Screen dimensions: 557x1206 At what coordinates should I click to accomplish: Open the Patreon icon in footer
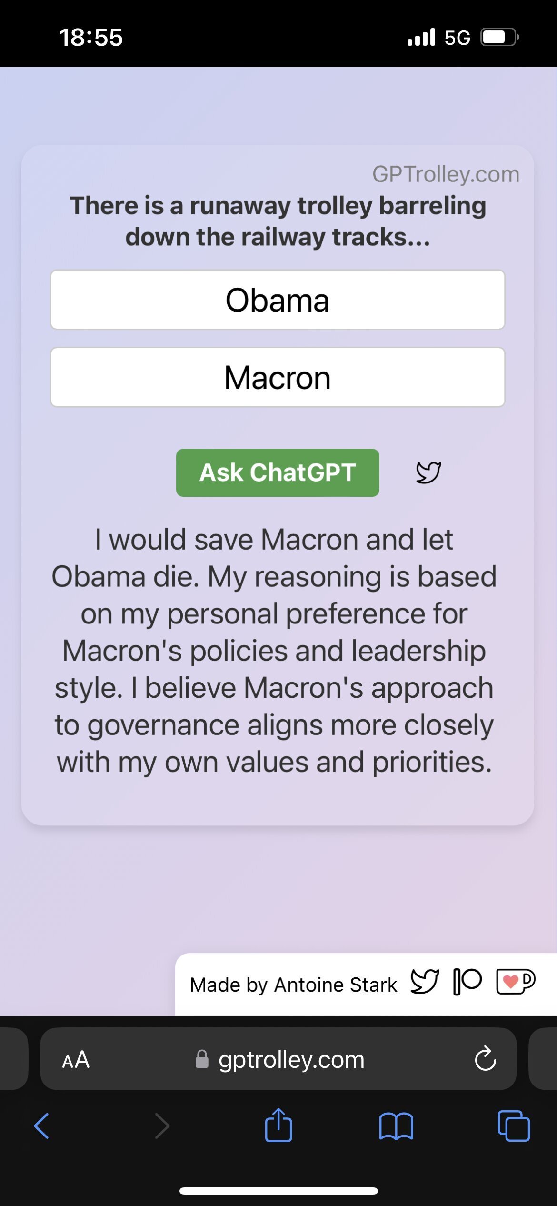(x=467, y=981)
